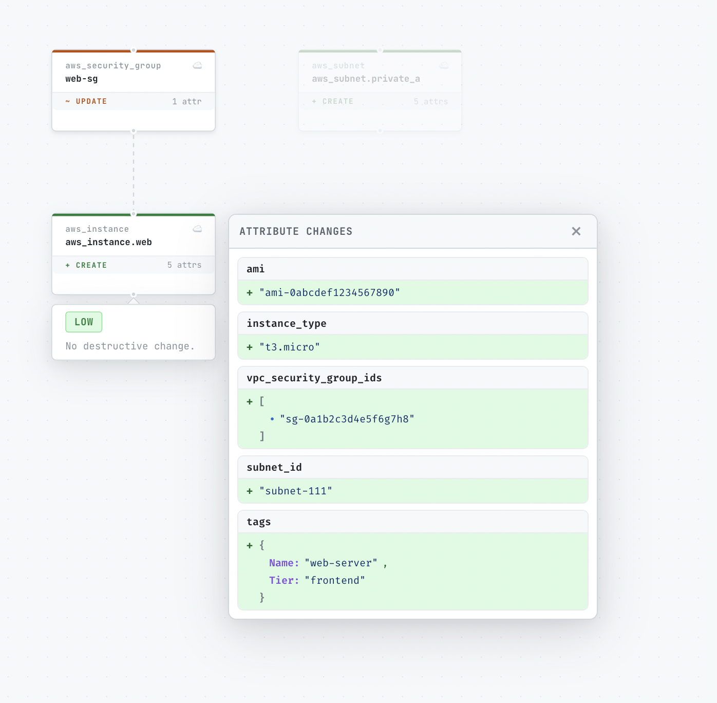
Task: Click 'No destructive change.' message
Action: pyautogui.click(x=130, y=346)
